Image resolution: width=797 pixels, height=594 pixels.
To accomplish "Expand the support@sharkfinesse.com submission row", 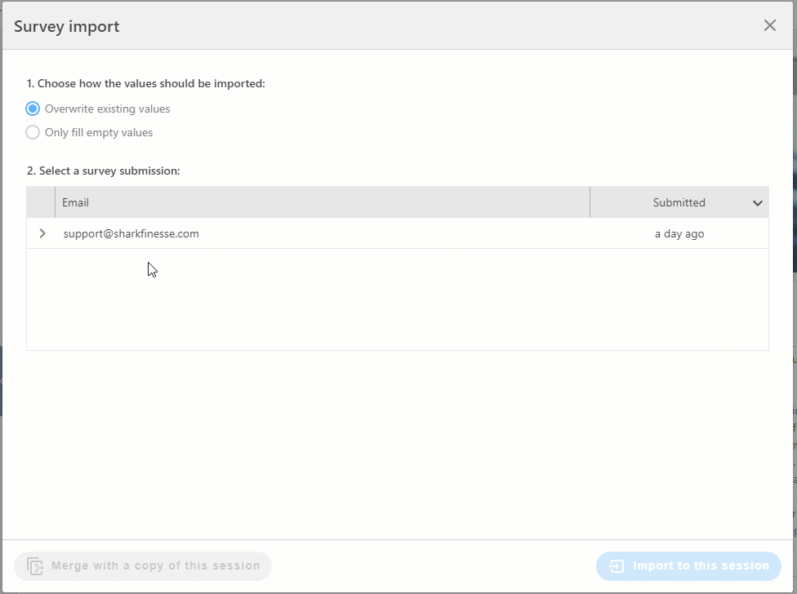I will [42, 233].
